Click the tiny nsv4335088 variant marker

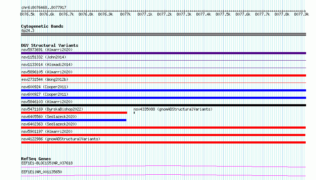pyautogui.click(x=134, y=113)
